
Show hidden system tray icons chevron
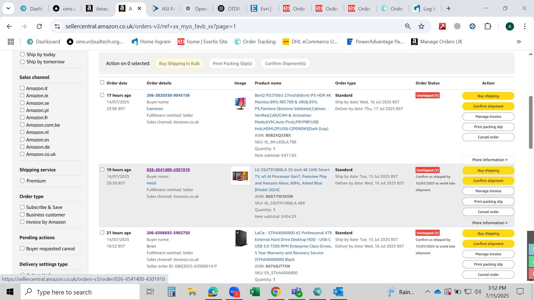[427, 292]
